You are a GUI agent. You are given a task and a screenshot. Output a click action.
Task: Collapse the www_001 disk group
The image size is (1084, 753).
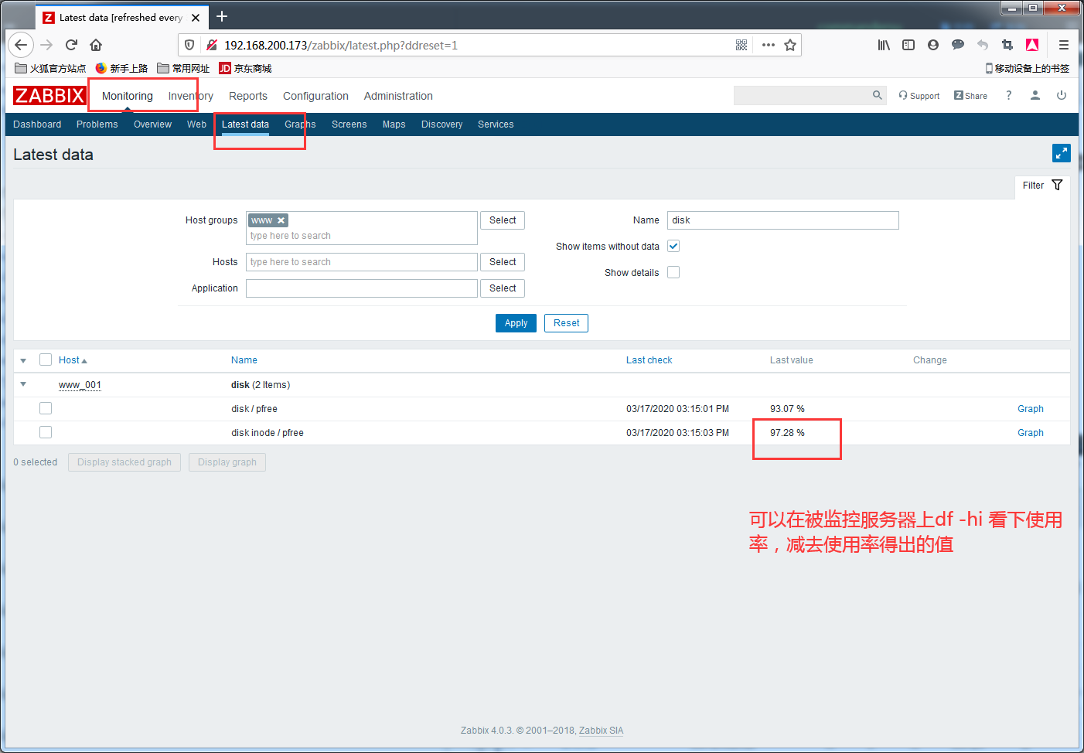pyautogui.click(x=23, y=384)
